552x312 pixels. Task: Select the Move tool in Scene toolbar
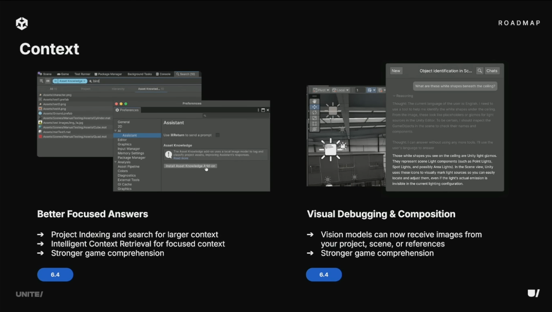314,107
